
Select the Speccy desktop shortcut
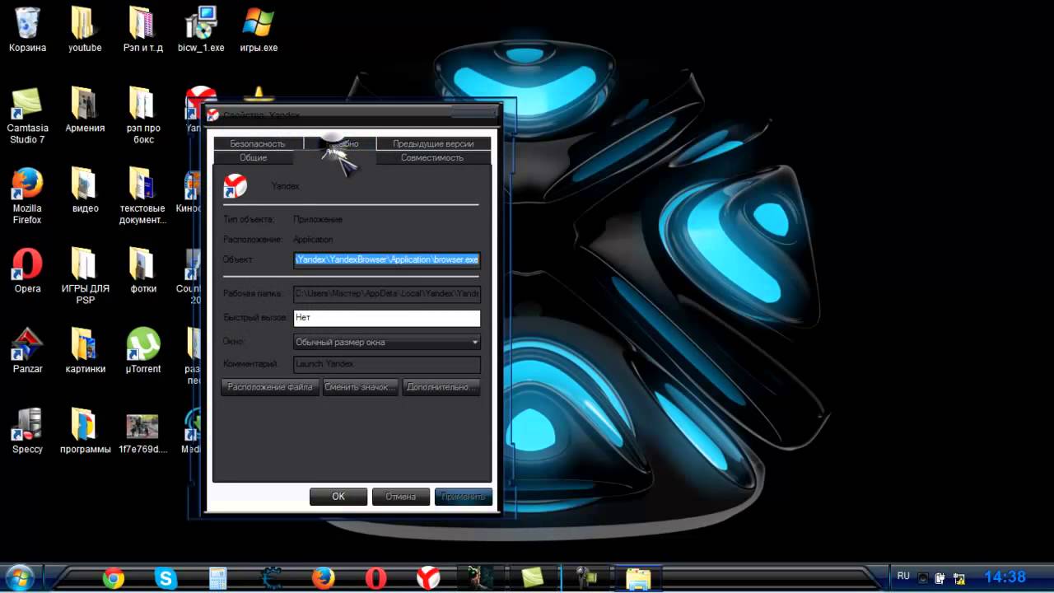pos(27,432)
